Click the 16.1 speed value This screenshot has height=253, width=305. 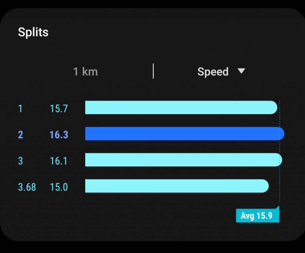pyautogui.click(x=59, y=161)
